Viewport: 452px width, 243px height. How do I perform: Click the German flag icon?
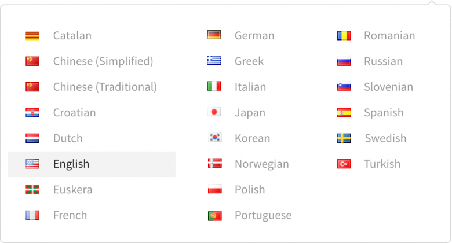(x=214, y=35)
